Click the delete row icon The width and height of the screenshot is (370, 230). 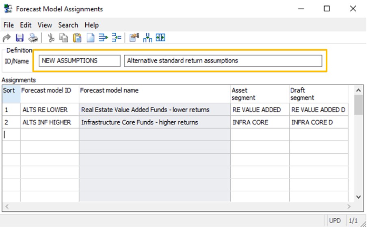116,37
